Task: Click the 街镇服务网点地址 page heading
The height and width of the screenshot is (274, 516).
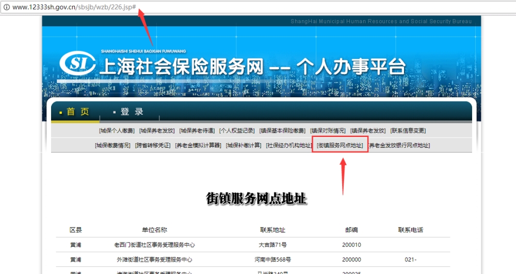Action: 256,198
